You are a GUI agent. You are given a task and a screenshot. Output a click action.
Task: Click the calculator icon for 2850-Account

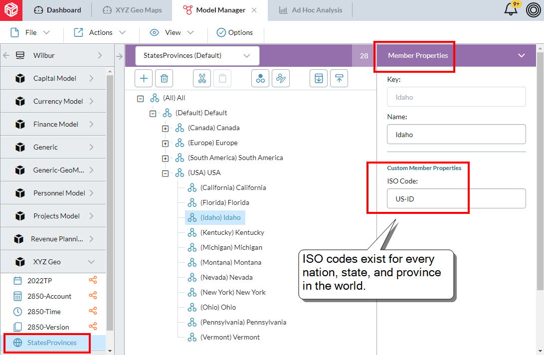point(17,296)
